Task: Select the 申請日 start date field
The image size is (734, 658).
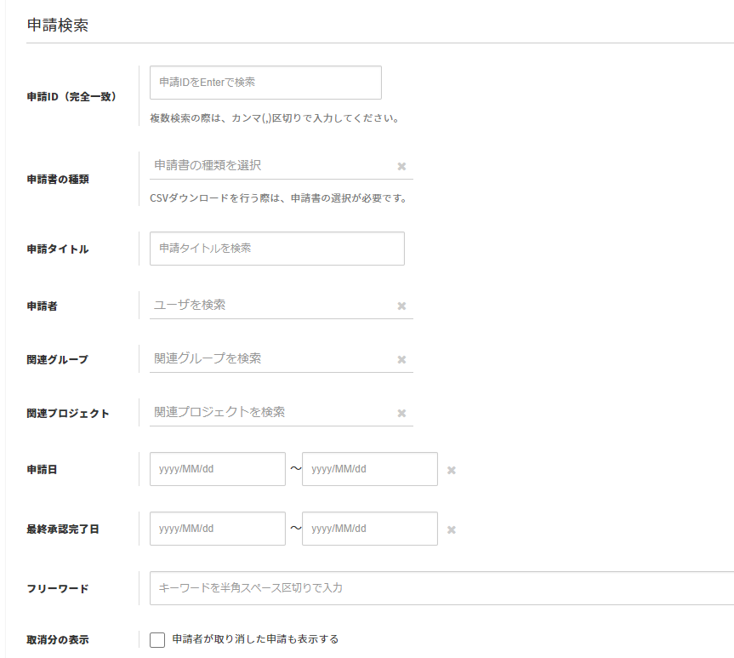Action: (x=217, y=469)
